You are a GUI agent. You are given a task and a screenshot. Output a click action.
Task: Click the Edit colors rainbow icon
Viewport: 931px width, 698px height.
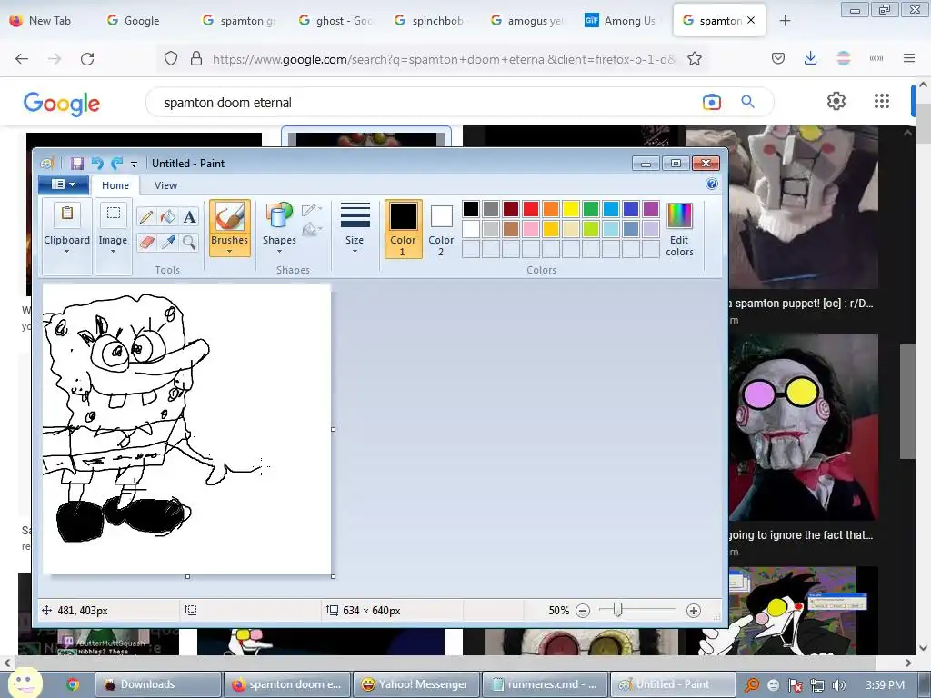[x=679, y=215]
